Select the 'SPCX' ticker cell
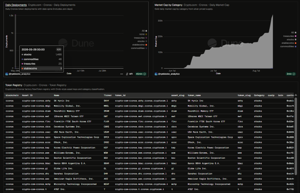The image size is (300, 193). (106, 137)
